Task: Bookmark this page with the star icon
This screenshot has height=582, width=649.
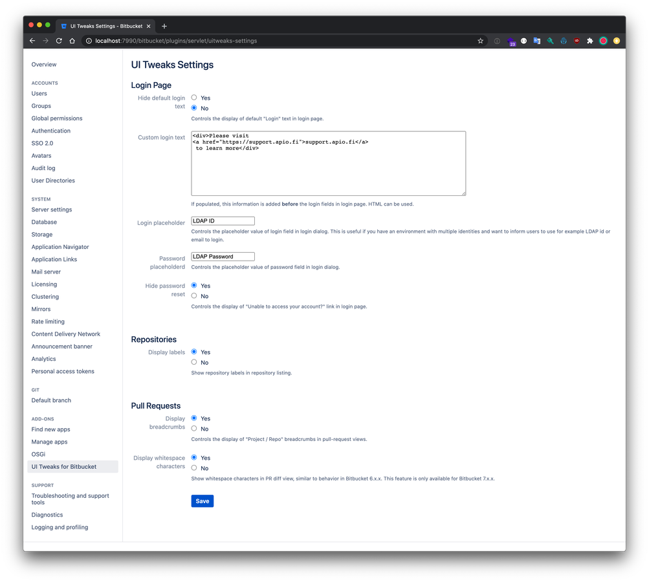Action: coord(480,41)
